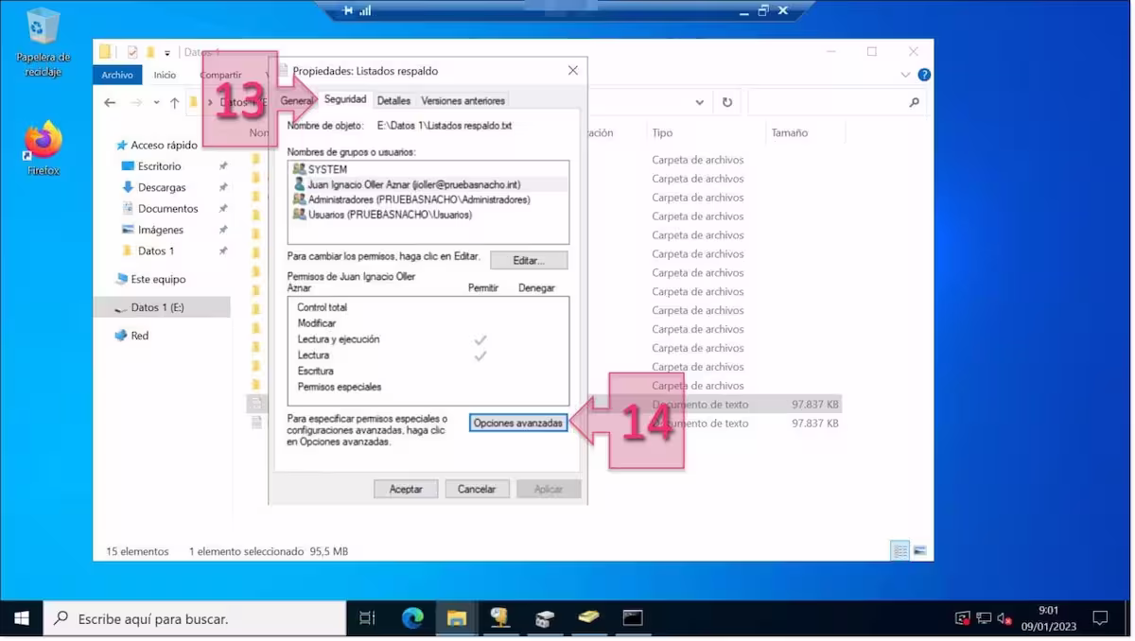Open the Inicio ribbon tab
This screenshot has width=1135, height=641.
pyautogui.click(x=165, y=75)
